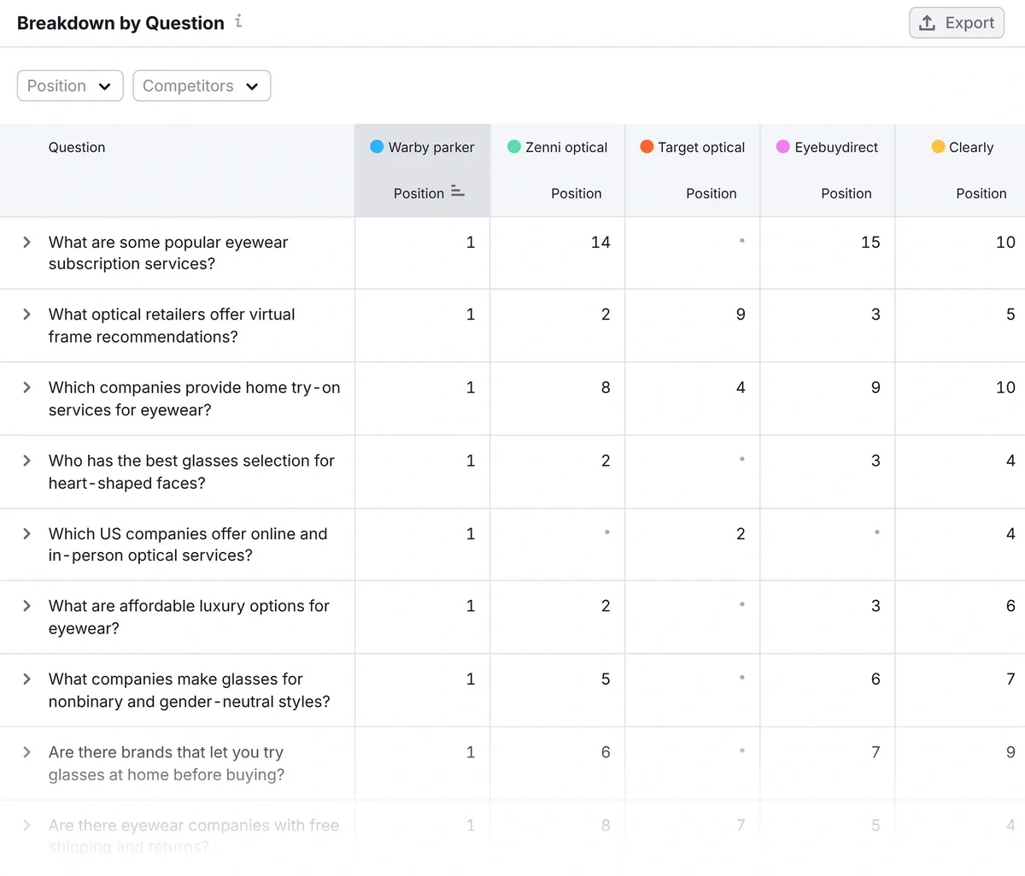This screenshot has height=876, width=1025.
Task: Click the Question column header
Action: pos(77,147)
